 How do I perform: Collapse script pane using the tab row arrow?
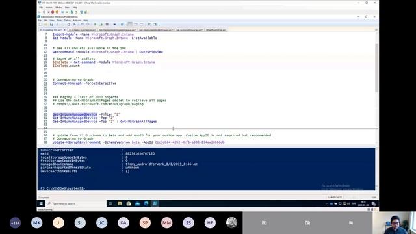pos(376,30)
